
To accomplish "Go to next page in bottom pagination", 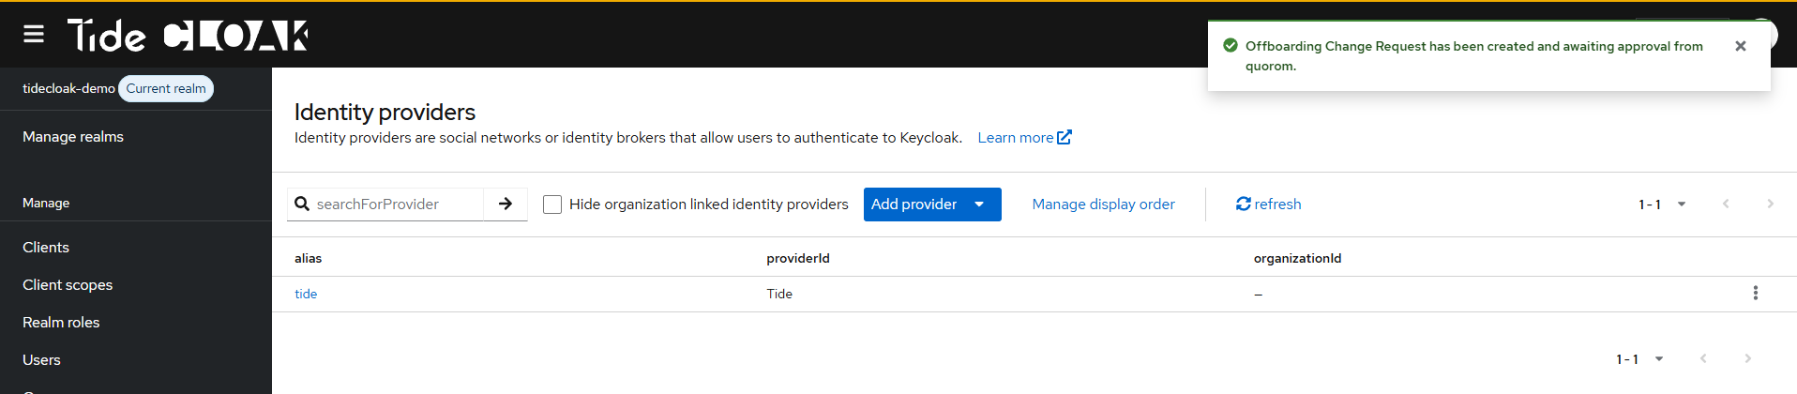I will 1747,358.
